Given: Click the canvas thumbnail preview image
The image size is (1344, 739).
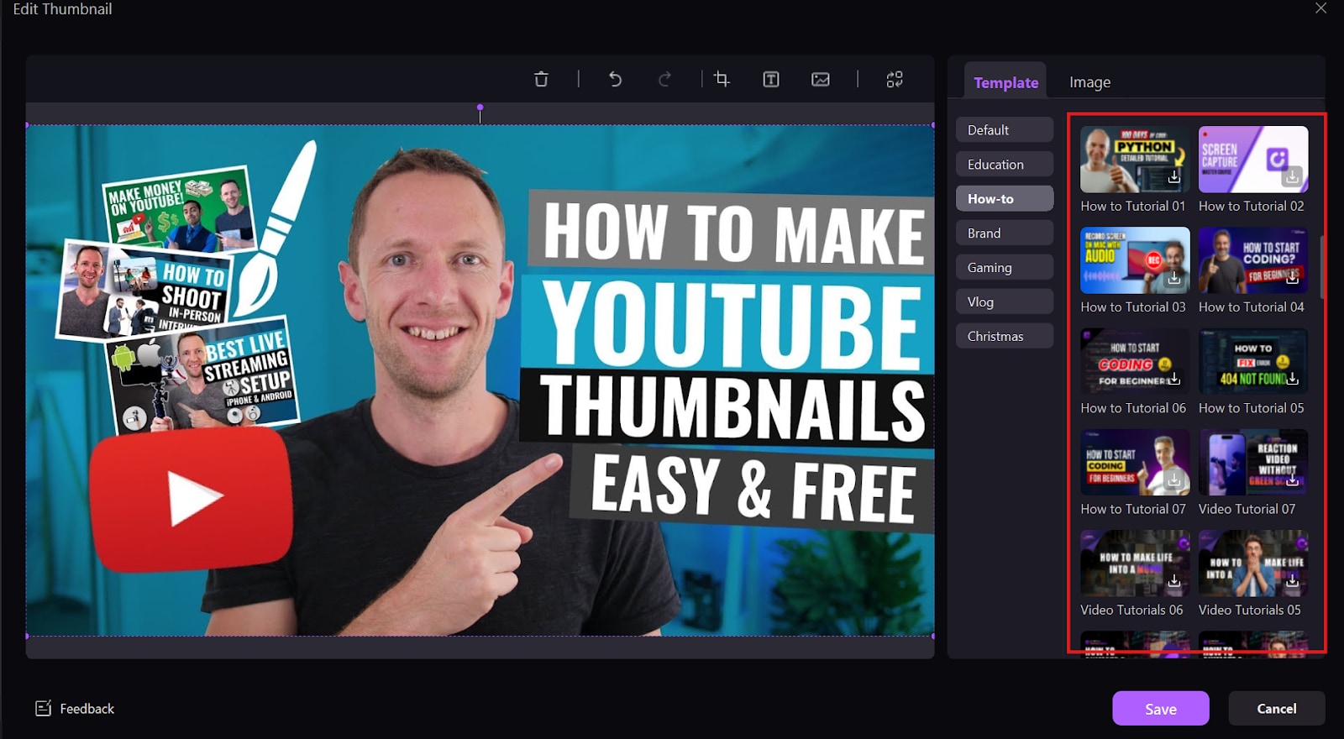Looking at the screenshot, I should [x=480, y=380].
